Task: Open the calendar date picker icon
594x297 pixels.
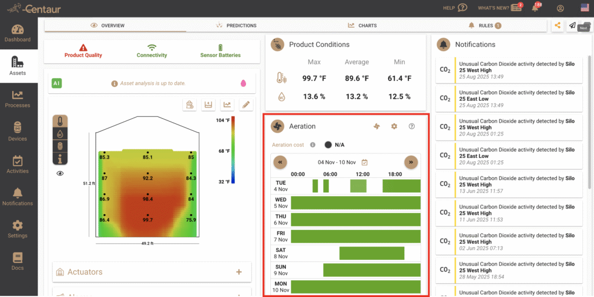Action: pos(364,162)
